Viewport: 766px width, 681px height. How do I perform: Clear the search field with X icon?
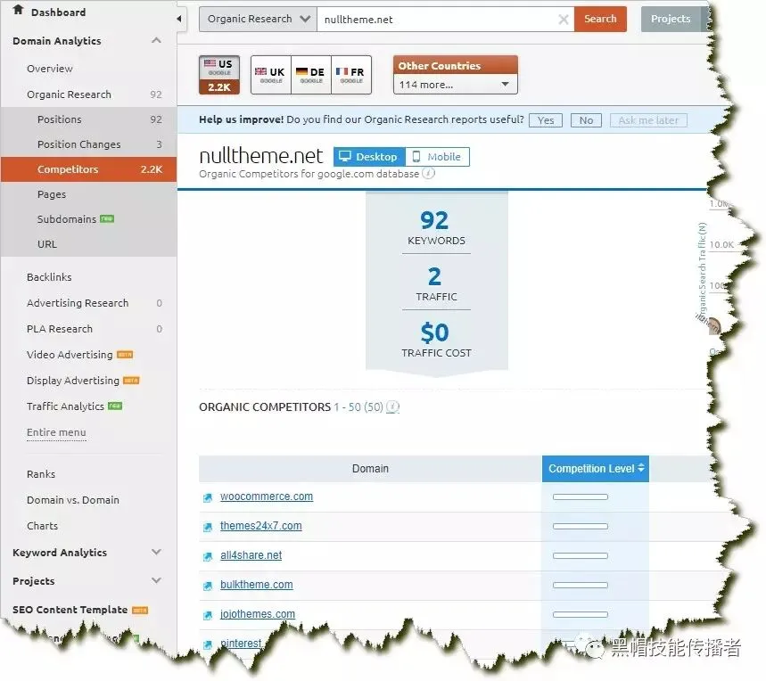pos(564,19)
